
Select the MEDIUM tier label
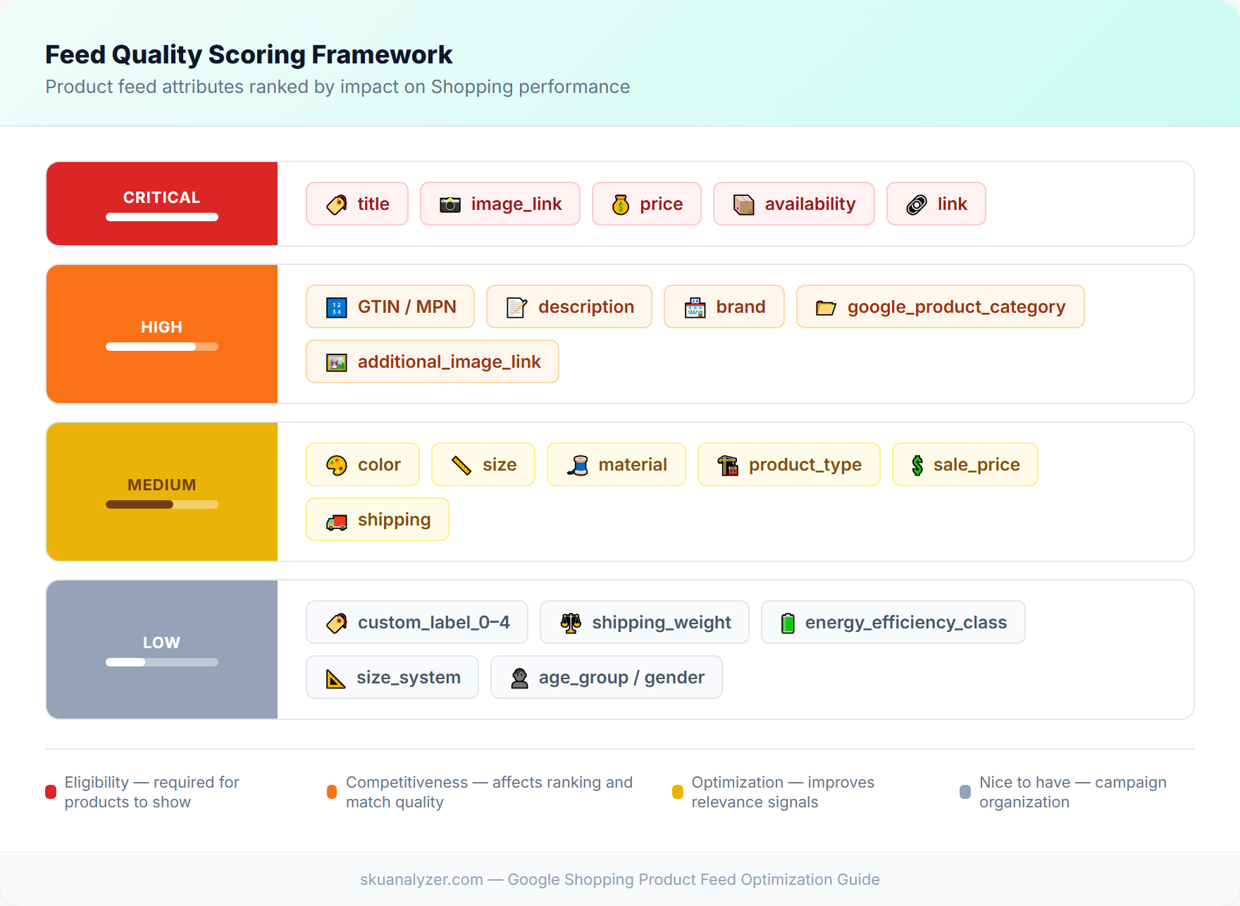tap(161, 484)
